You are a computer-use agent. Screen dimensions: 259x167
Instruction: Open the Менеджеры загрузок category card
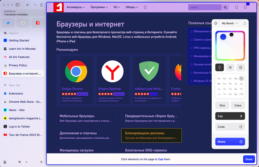pyautogui.click(x=86, y=150)
